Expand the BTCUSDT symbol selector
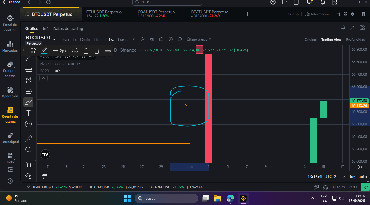 [54, 39]
